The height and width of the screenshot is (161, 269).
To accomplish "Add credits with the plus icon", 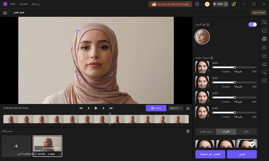I will click(x=226, y=4).
